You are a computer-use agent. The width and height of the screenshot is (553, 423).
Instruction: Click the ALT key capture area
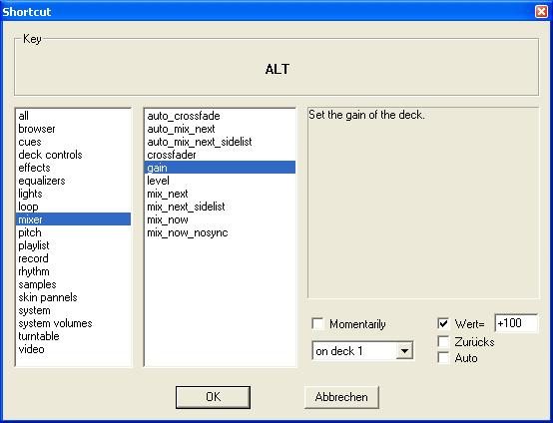click(276, 69)
